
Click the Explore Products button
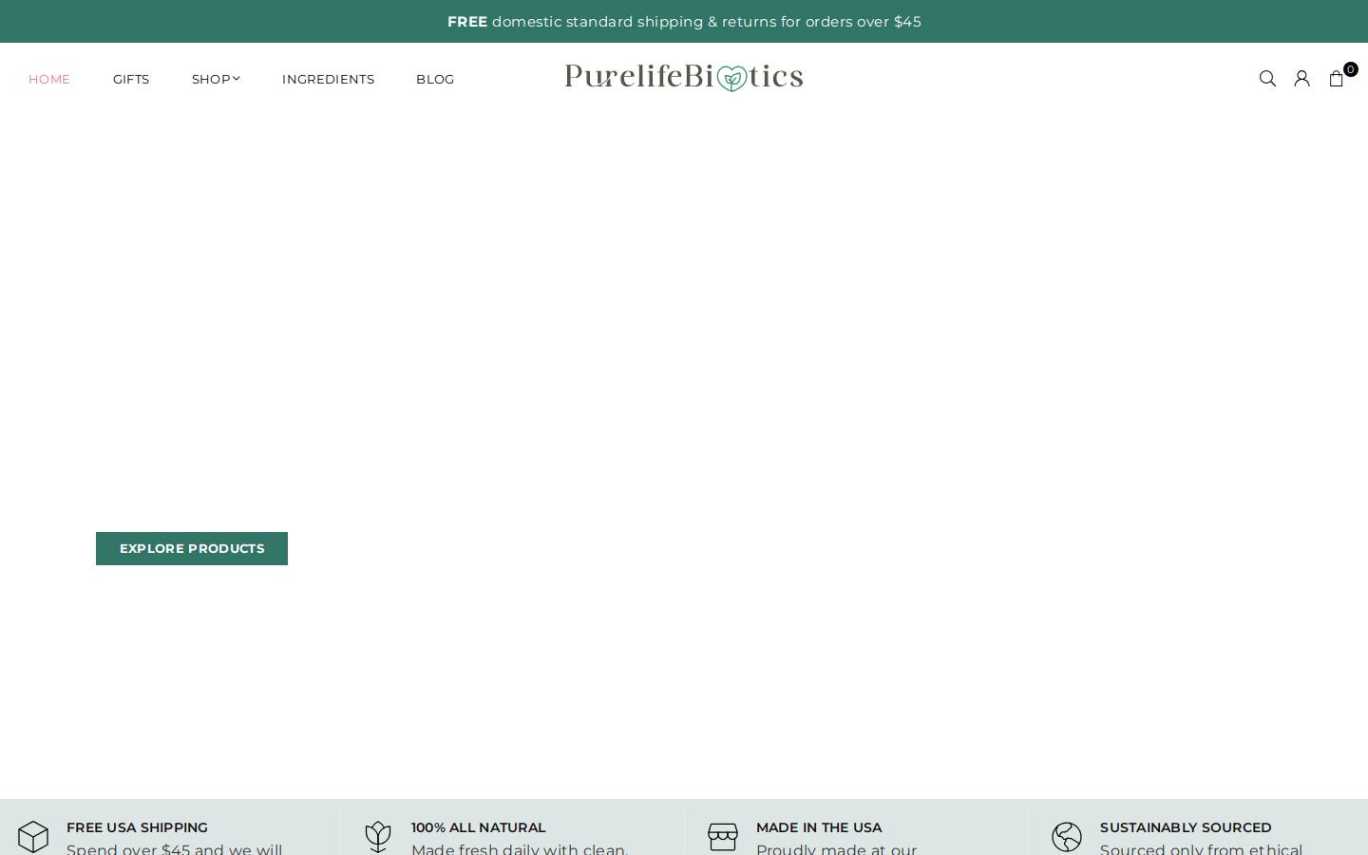(x=192, y=548)
